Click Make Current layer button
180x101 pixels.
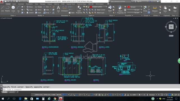[100, 10]
